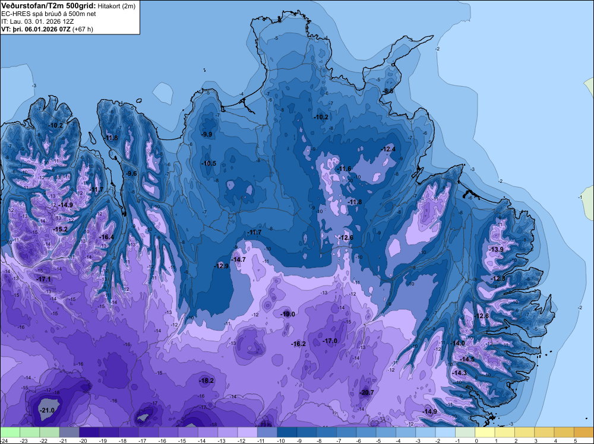Choose legend swatch between -21 and -20
The image size is (594, 444).
pos(69,432)
